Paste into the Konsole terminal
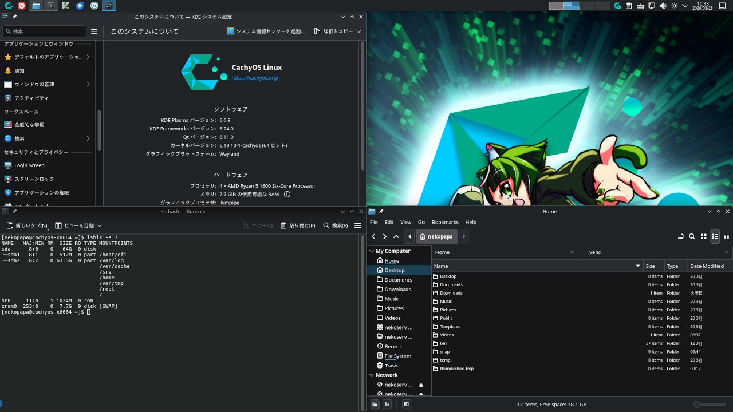Image resolution: width=733 pixels, height=412 pixels. (x=298, y=225)
